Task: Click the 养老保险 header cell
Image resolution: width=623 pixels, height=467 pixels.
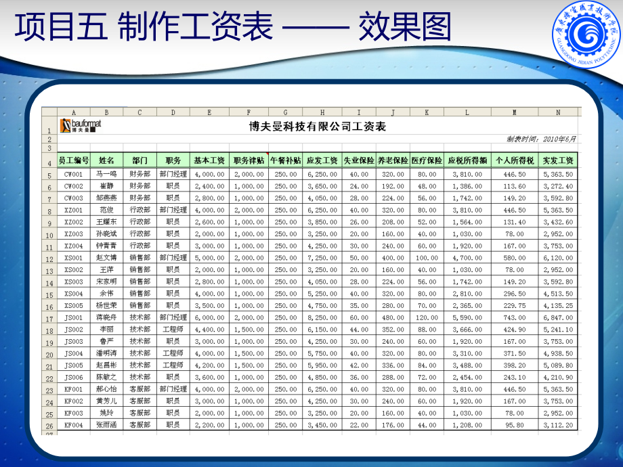Action: [x=393, y=160]
